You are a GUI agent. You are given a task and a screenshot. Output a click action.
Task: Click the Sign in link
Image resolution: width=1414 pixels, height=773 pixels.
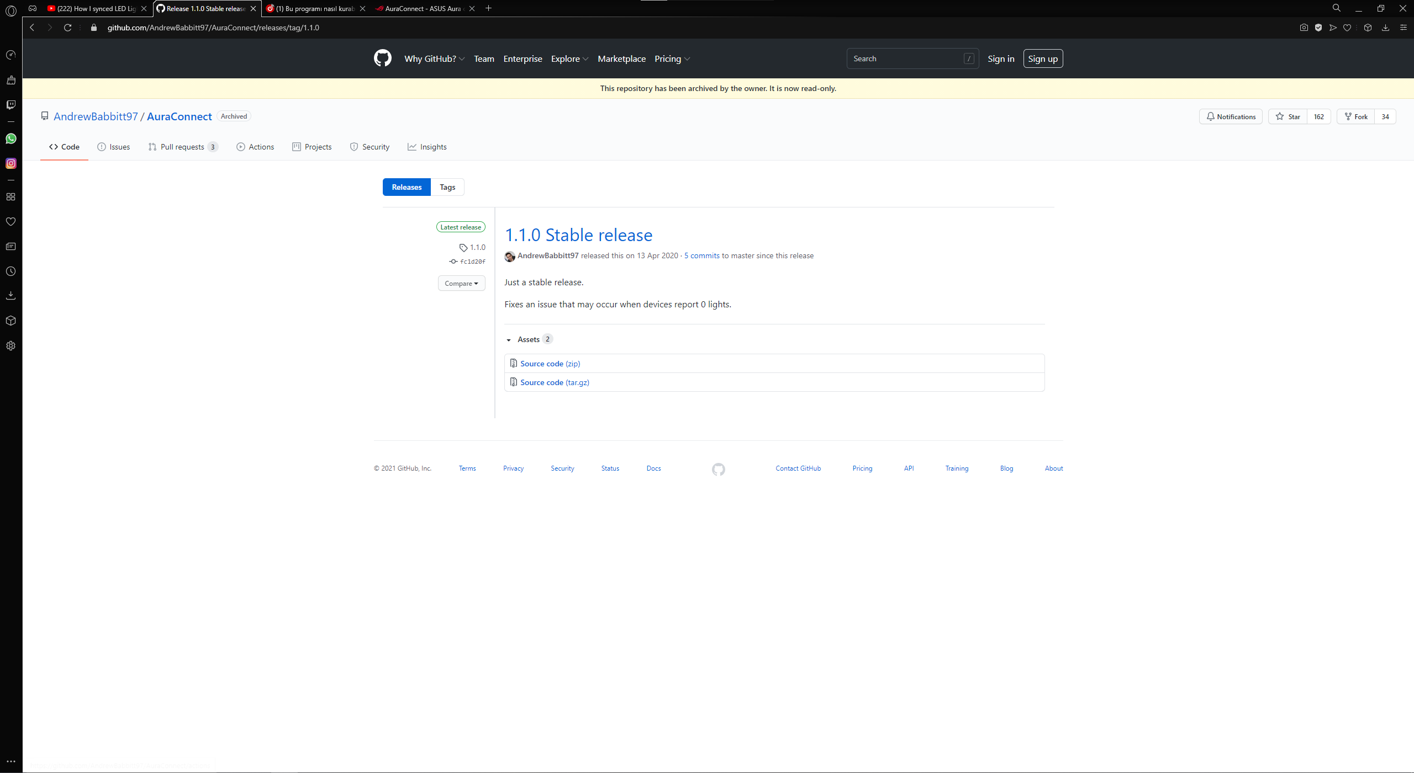click(1001, 58)
